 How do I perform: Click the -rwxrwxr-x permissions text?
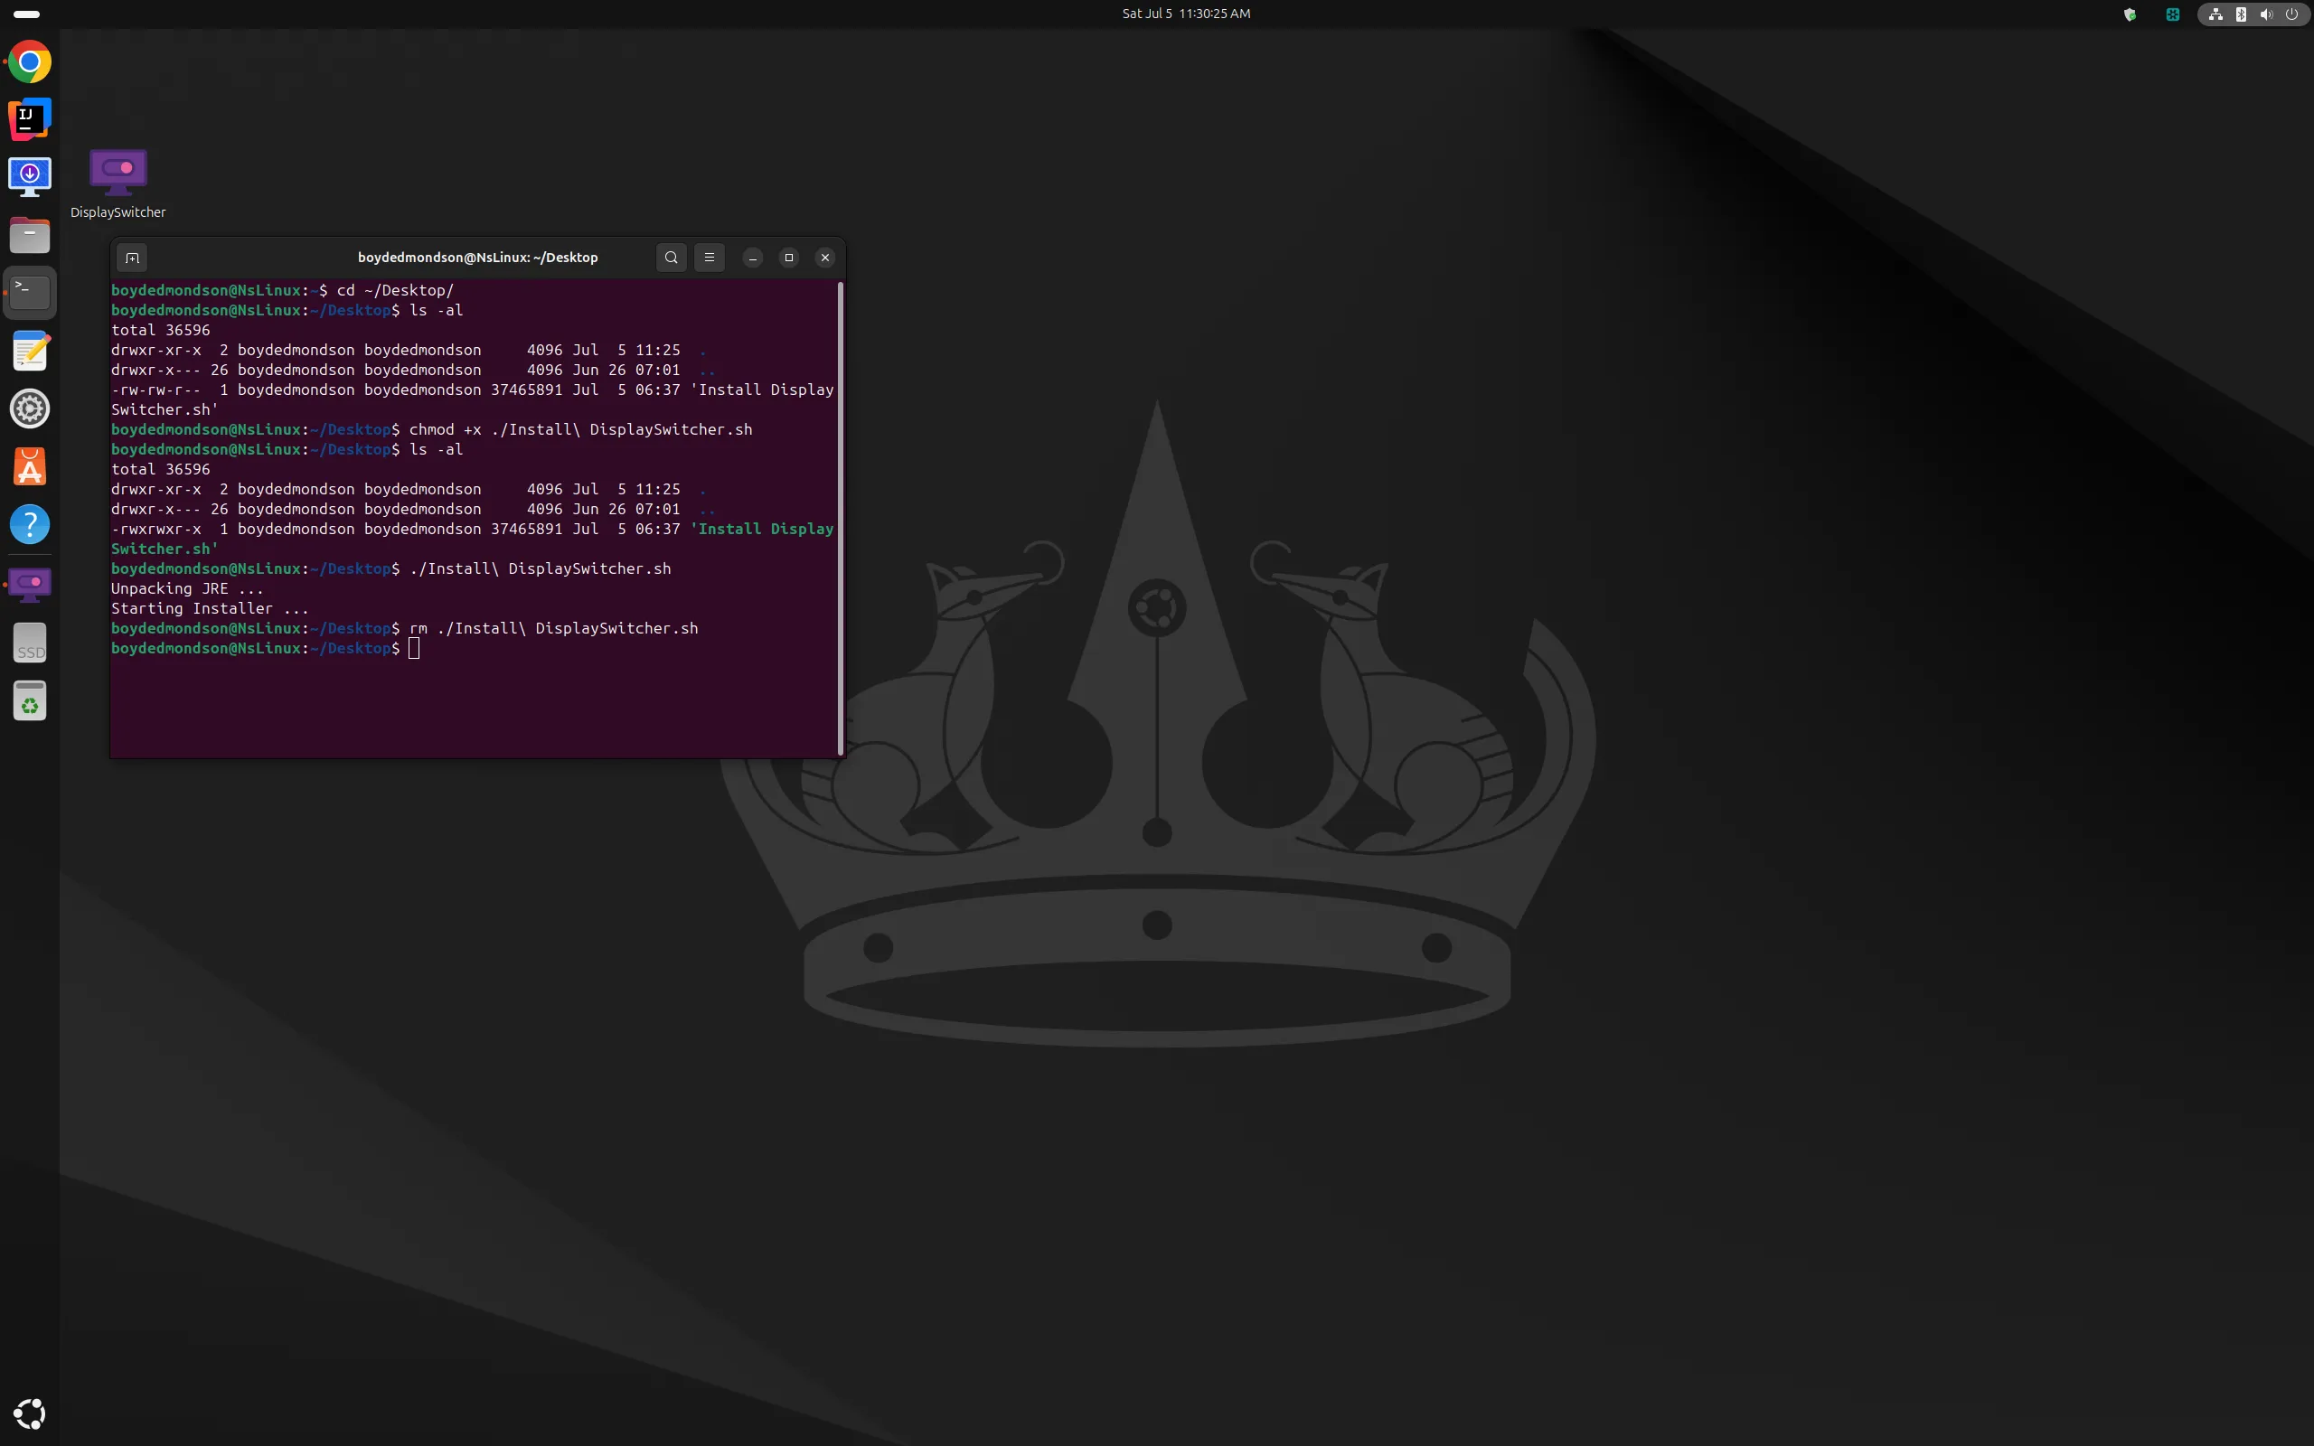[x=155, y=529]
